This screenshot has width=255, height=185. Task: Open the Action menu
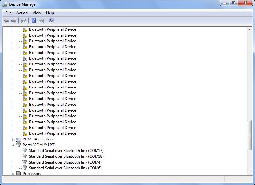click(x=22, y=13)
